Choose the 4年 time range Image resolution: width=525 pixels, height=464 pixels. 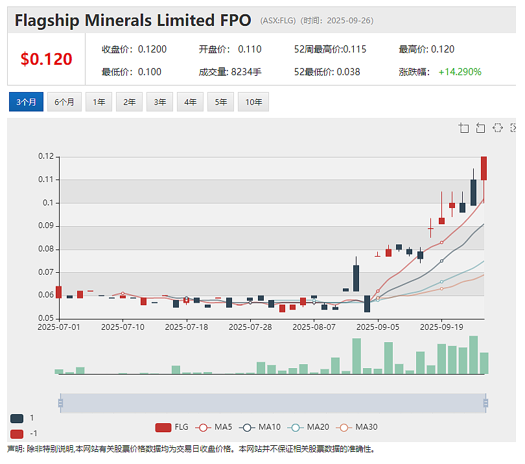(190, 102)
